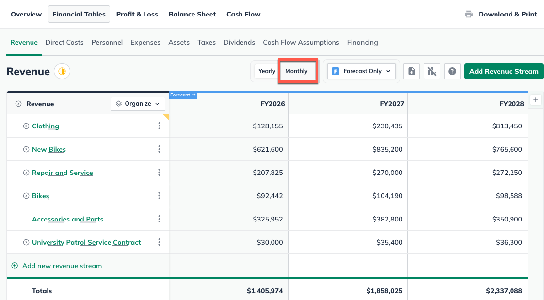Click the plus icon right of FY2028

(536, 100)
